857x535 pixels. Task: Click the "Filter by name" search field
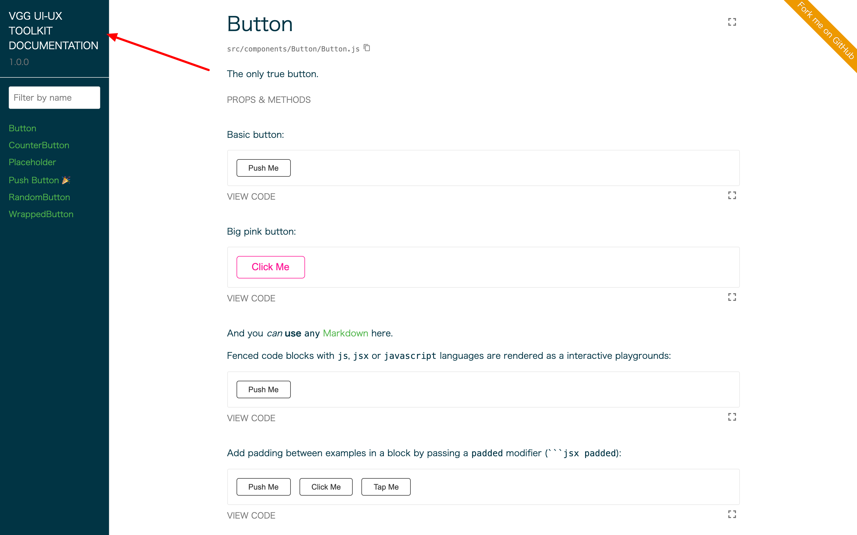tap(54, 97)
